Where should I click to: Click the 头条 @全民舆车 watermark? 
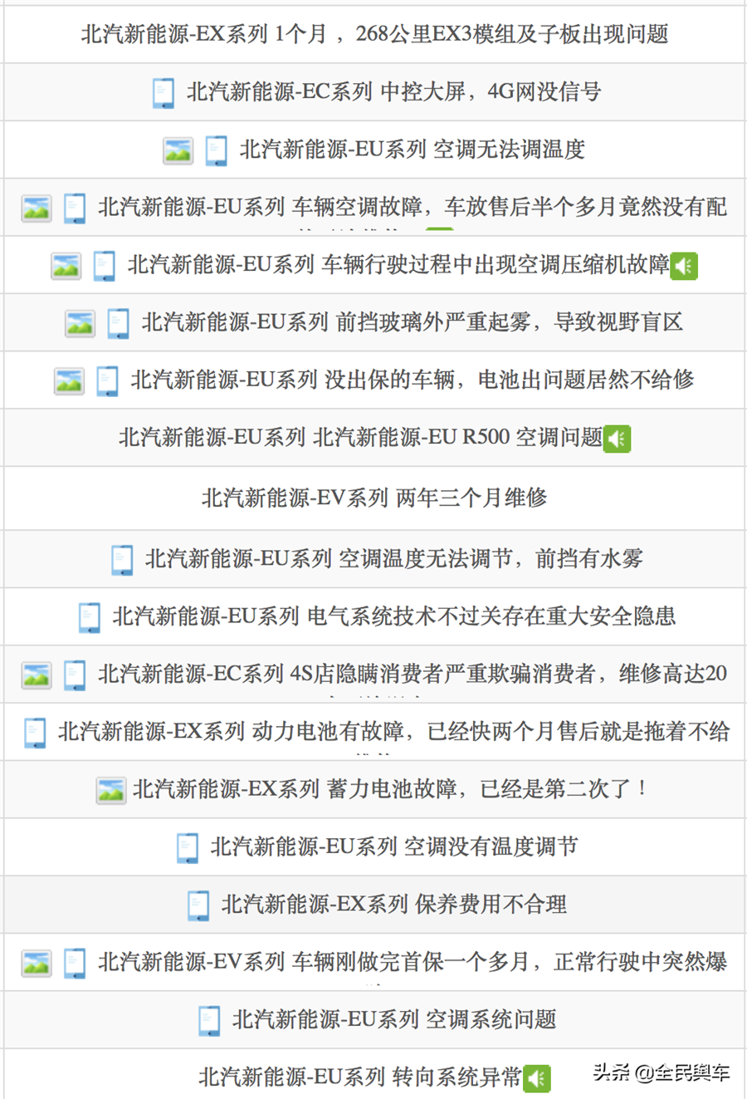tap(662, 1072)
